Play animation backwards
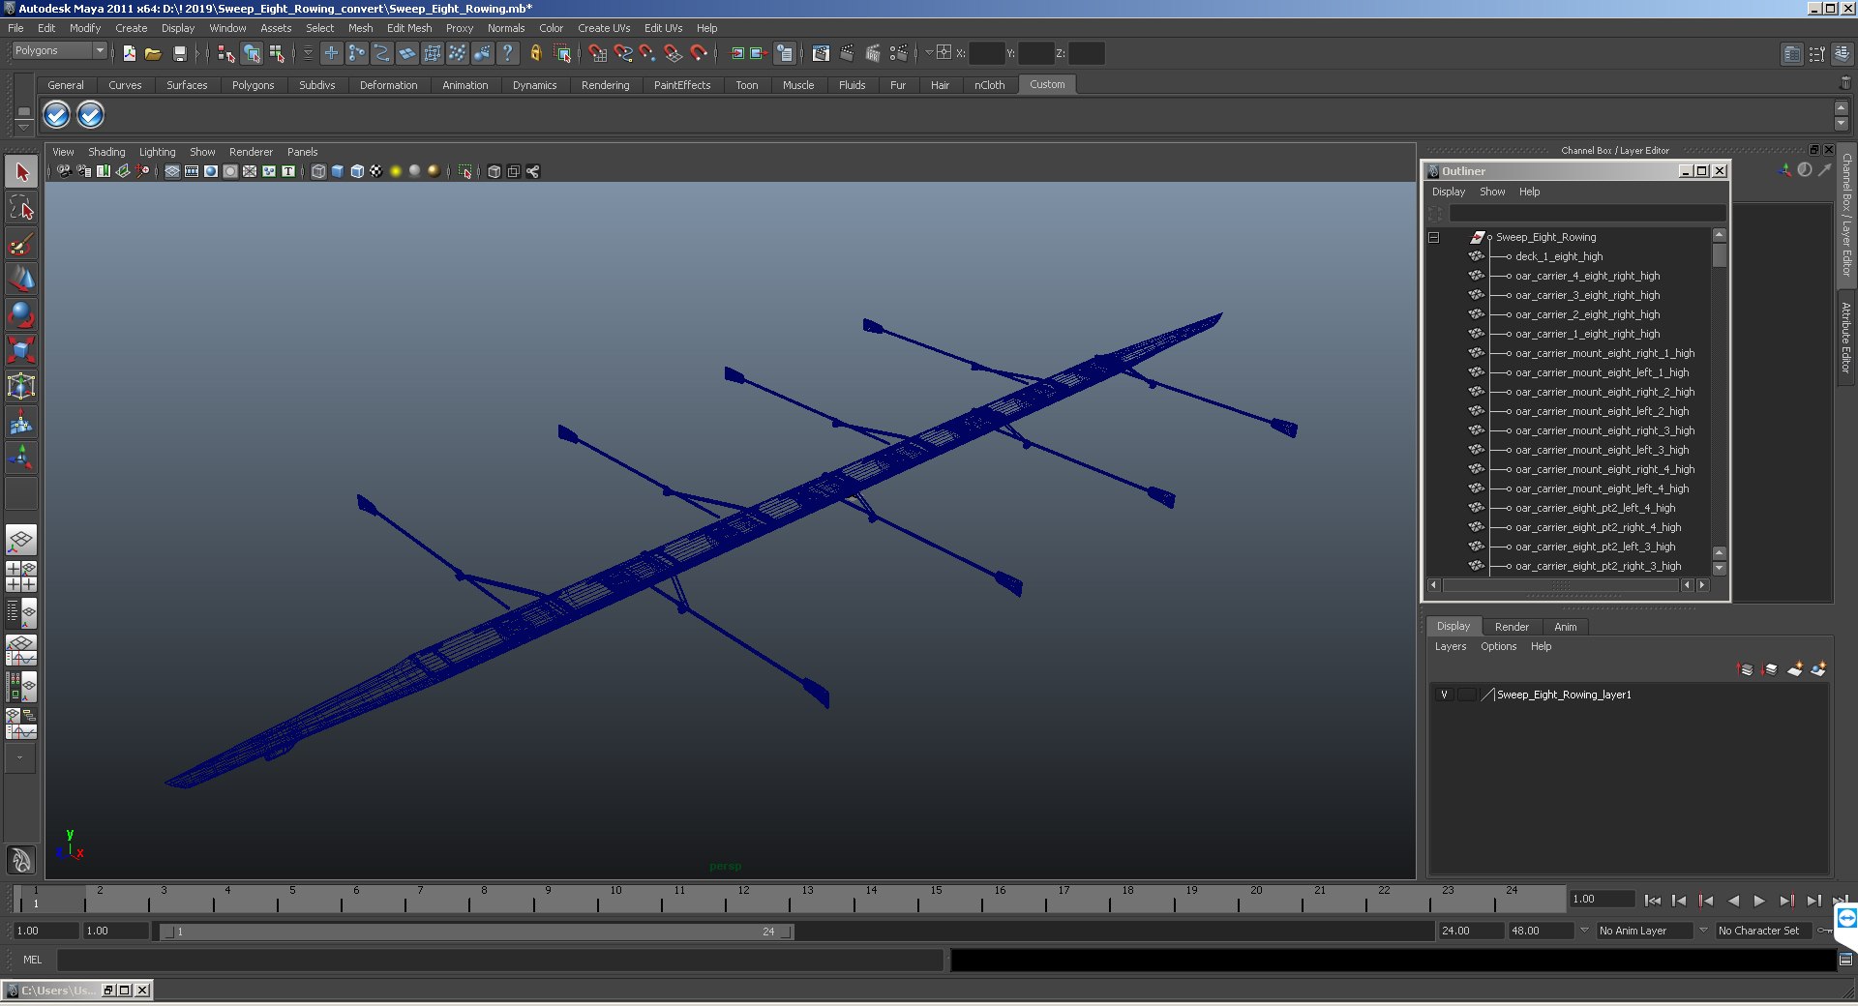 1732,901
